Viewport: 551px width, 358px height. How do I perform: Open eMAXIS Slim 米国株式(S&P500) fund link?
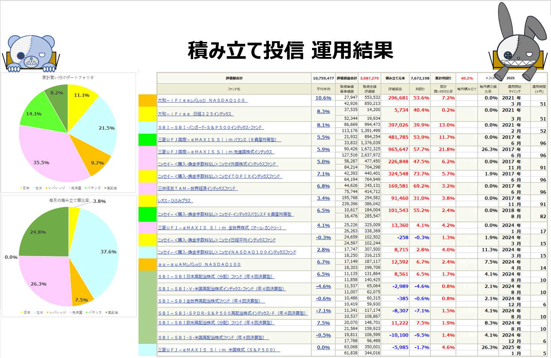point(218,350)
